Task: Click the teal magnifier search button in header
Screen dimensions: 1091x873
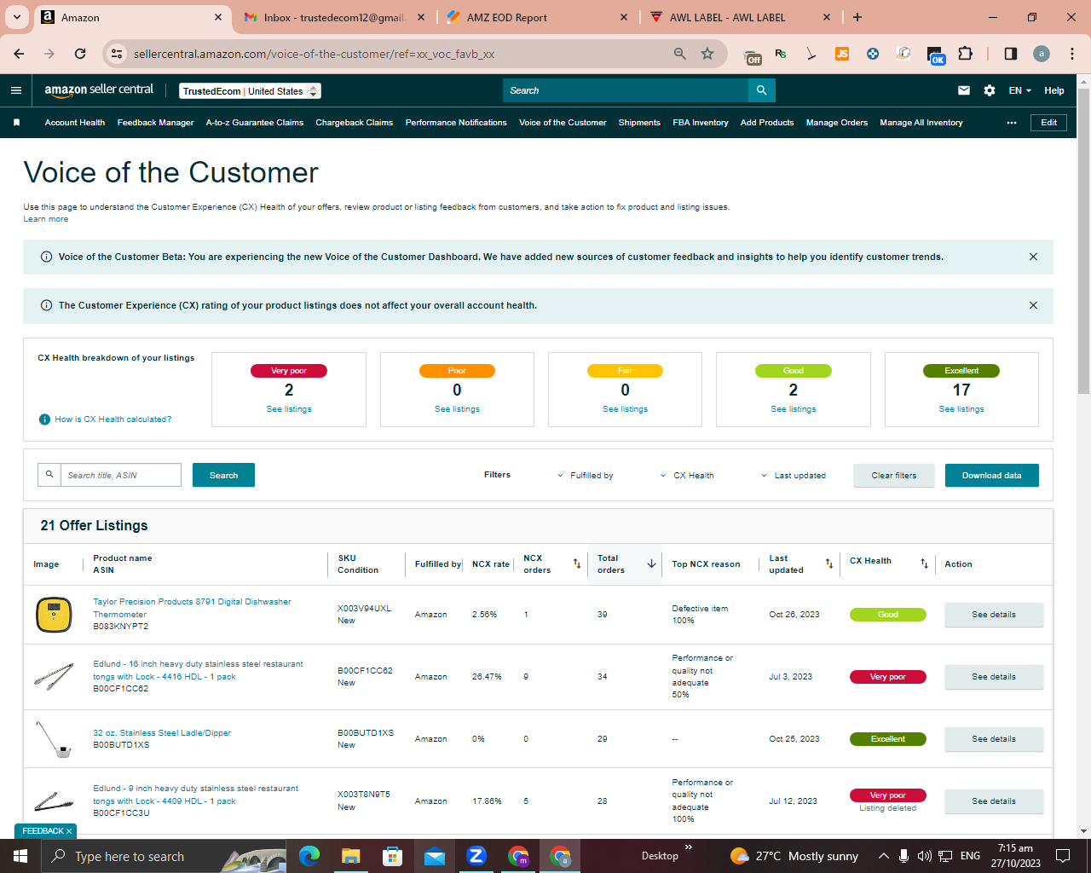Action: (761, 90)
